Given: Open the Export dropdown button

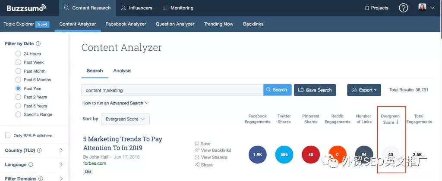Looking at the screenshot, I should [x=364, y=90].
